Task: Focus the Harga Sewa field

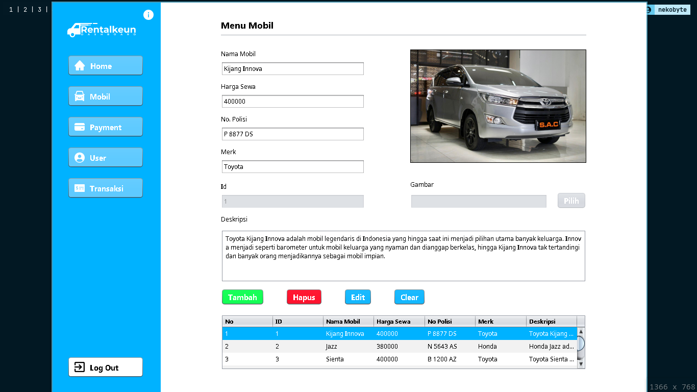Action: [292, 101]
